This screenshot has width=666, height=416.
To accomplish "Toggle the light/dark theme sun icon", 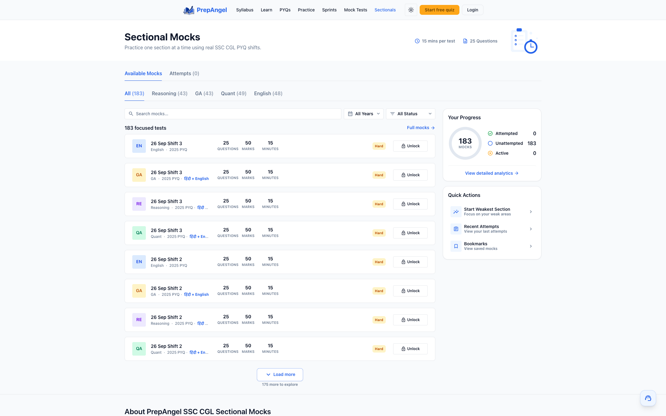I will pyautogui.click(x=411, y=10).
